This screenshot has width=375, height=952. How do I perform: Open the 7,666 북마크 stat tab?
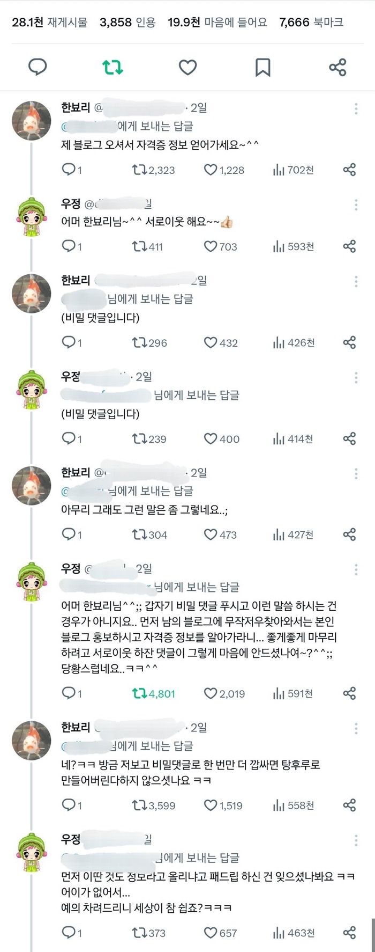(311, 22)
